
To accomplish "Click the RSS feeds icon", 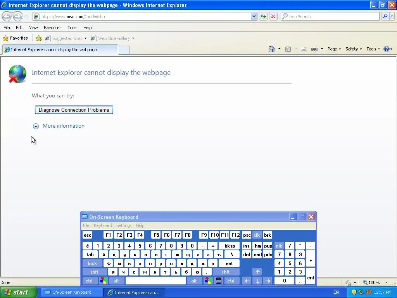I will click(288, 49).
